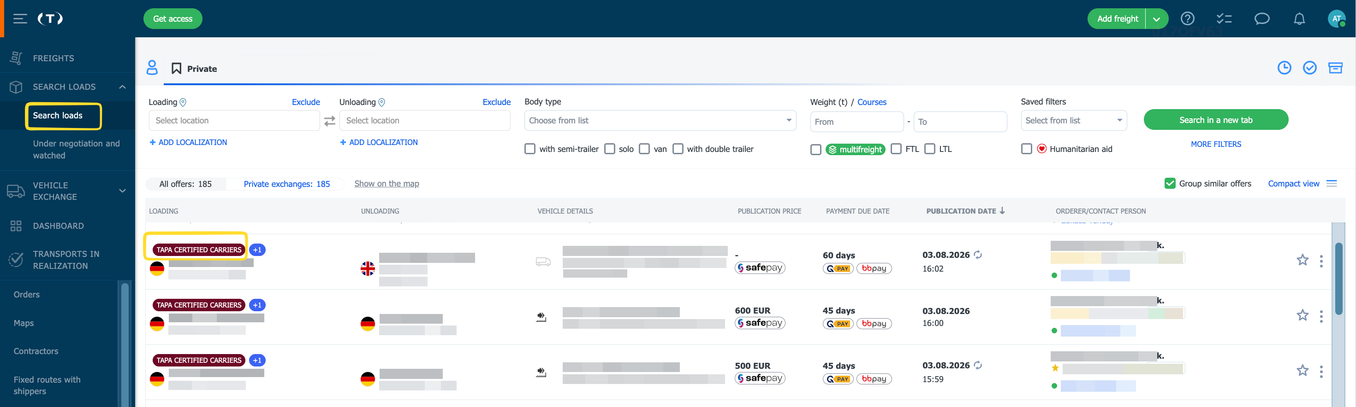1356x407 pixels.
Task: Click Search in a new tab
Action: click(1215, 120)
